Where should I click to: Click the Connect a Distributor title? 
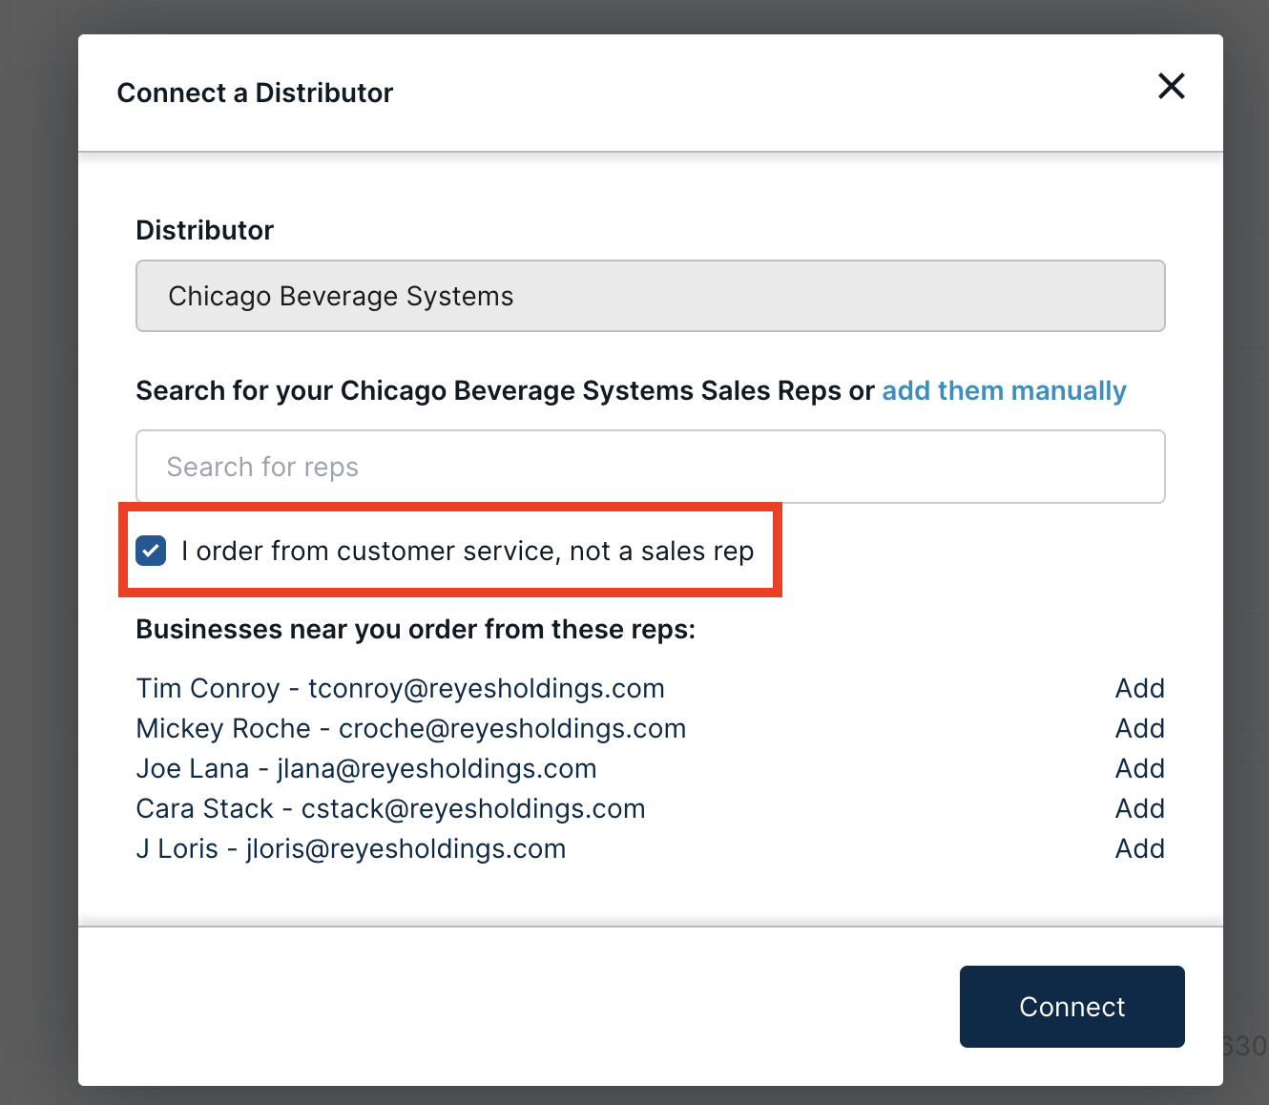pos(255,93)
